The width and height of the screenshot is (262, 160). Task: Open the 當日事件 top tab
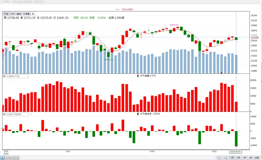(28, 2)
